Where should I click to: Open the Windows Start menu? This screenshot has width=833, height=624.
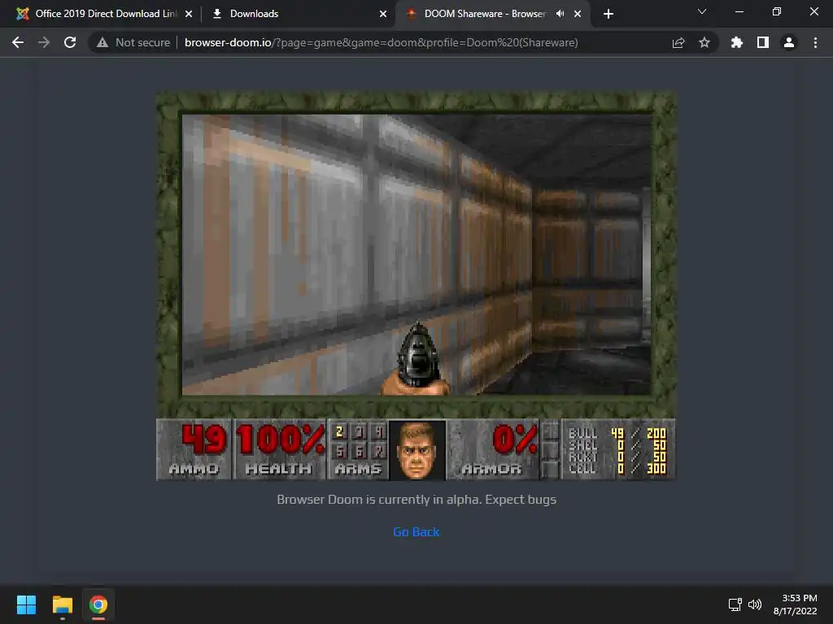tap(26, 604)
